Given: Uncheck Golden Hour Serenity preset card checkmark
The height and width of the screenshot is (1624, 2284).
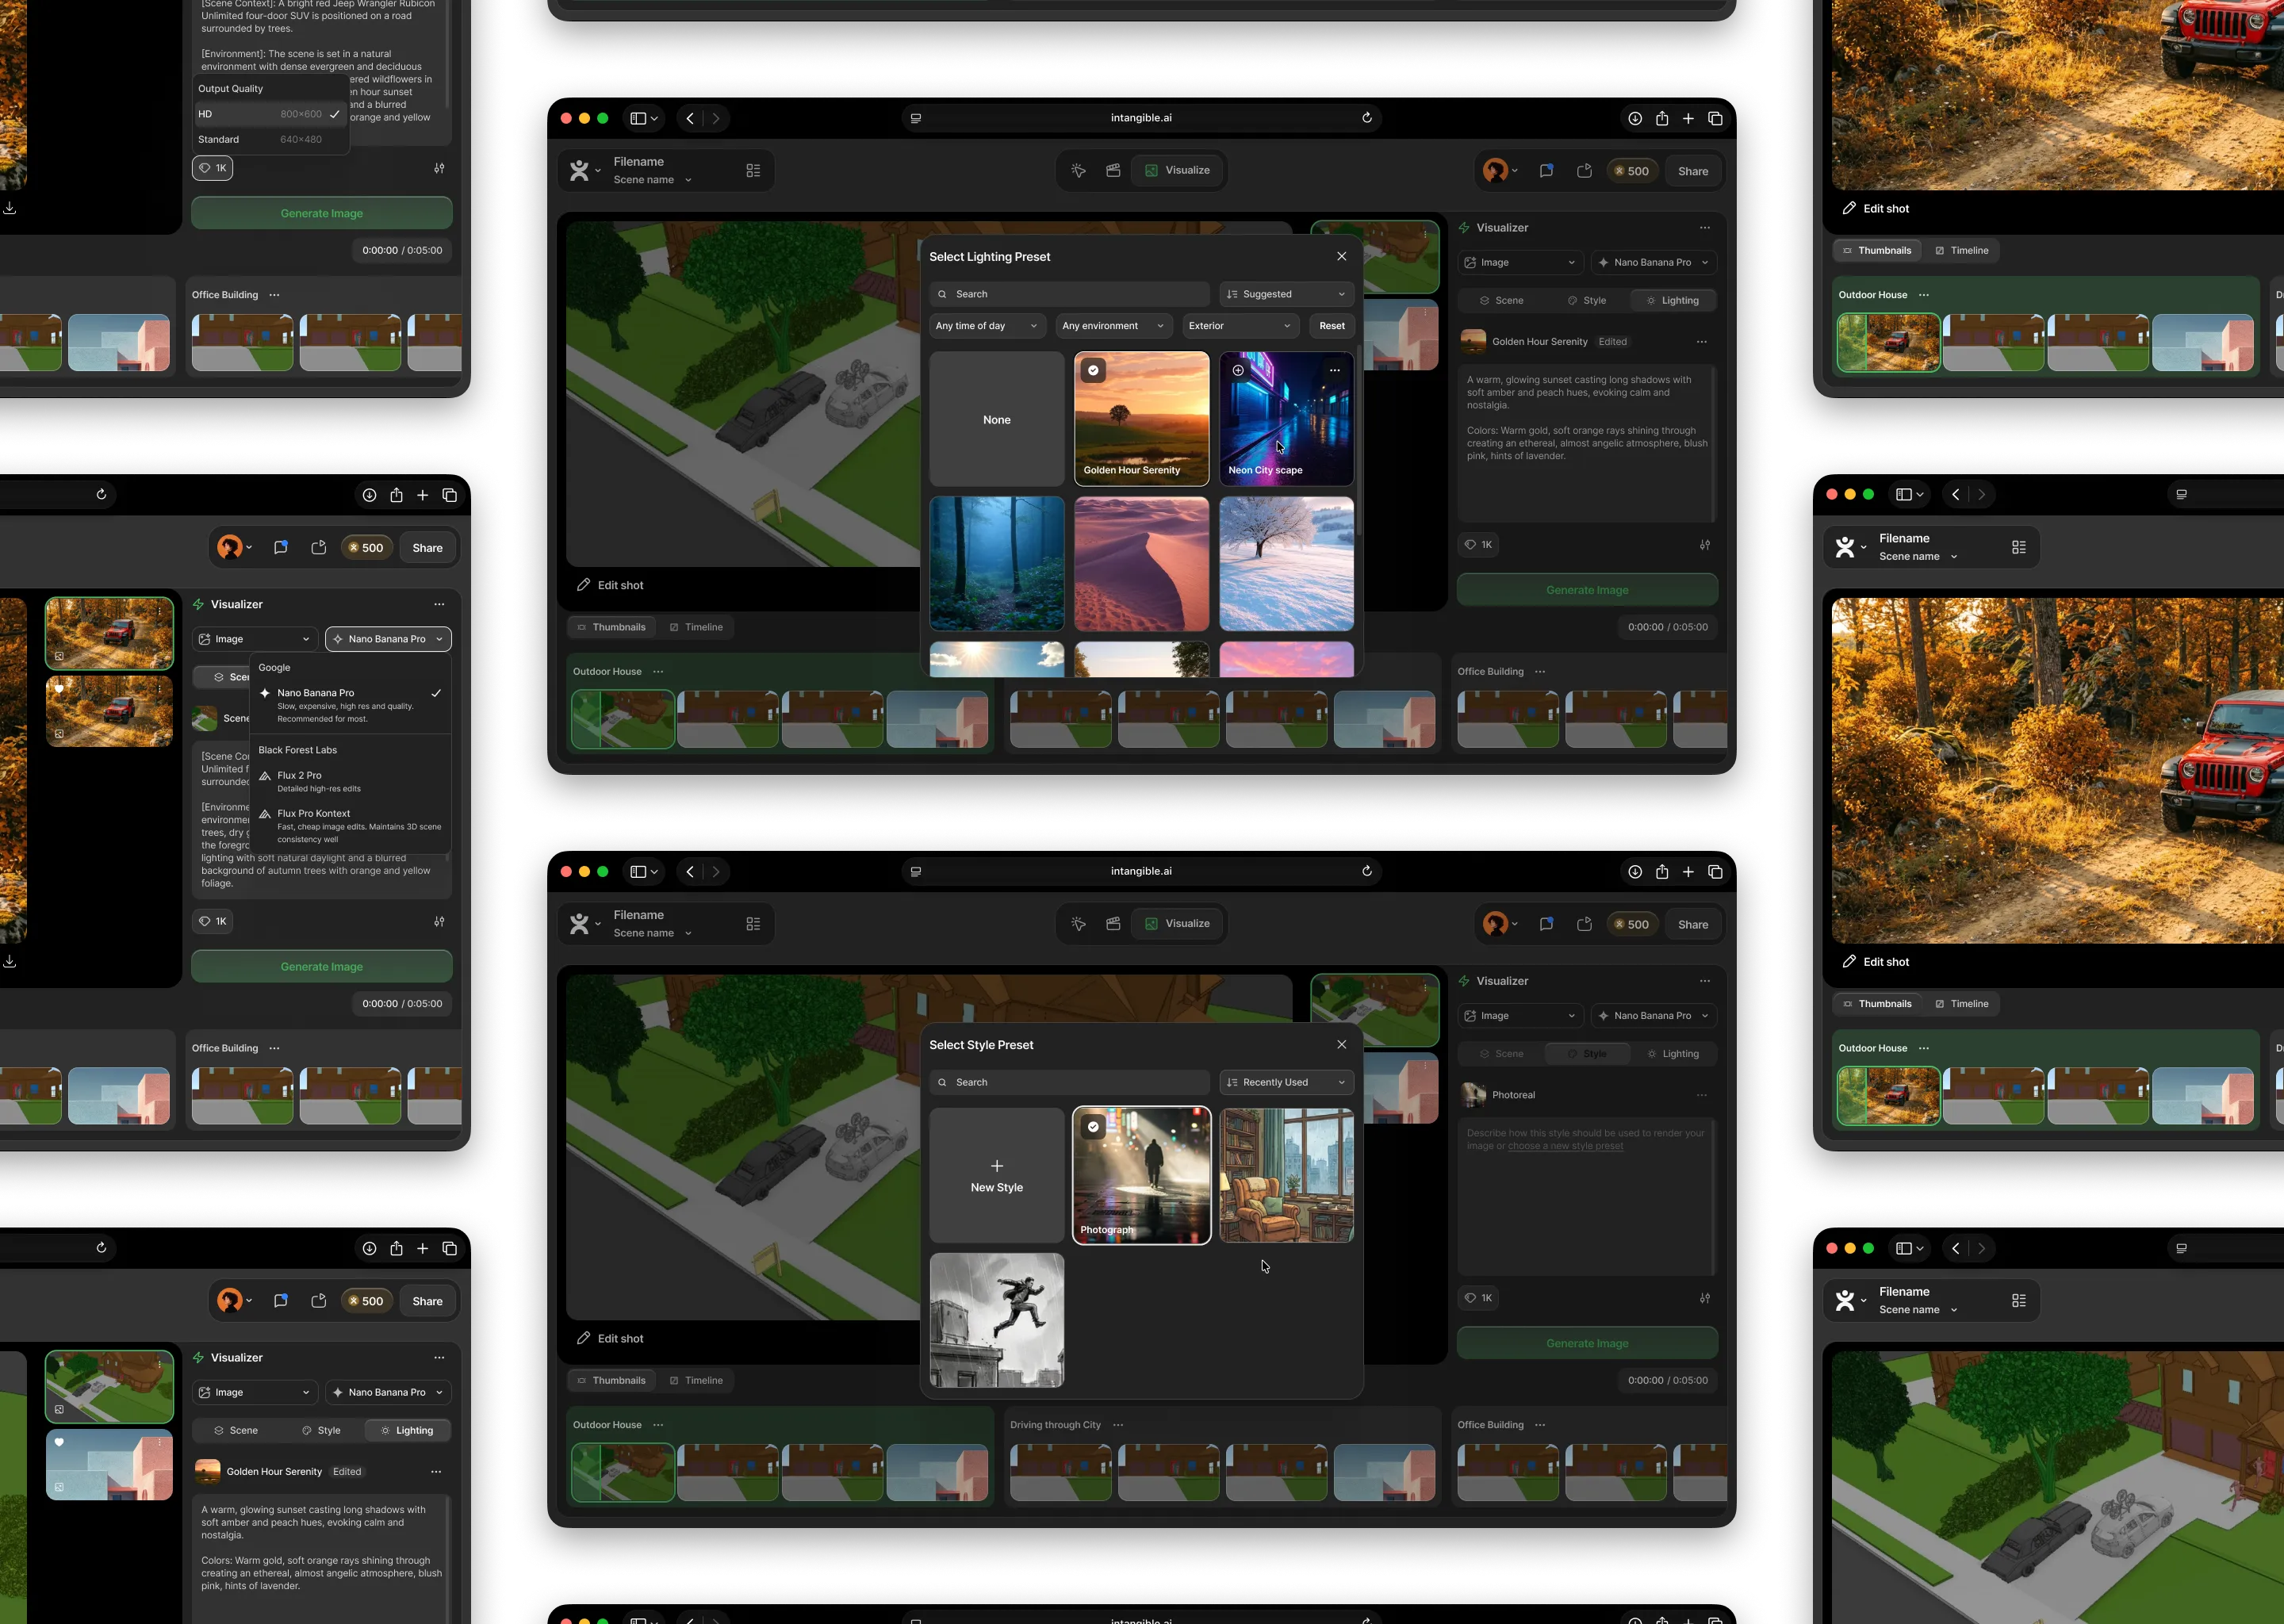Looking at the screenshot, I should tap(1093, 370).
